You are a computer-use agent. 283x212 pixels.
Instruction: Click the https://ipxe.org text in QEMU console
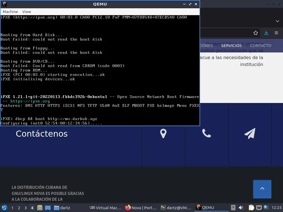(x=30, y=101)
